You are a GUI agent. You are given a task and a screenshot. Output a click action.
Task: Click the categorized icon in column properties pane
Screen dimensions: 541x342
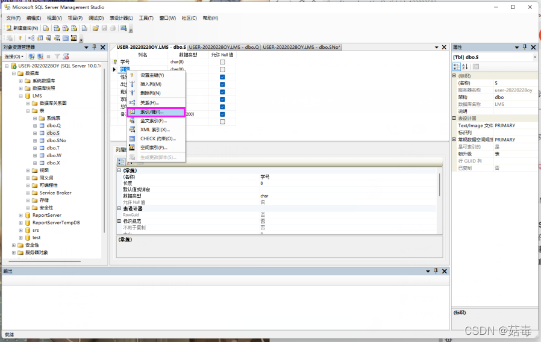[x=121, y=162]
